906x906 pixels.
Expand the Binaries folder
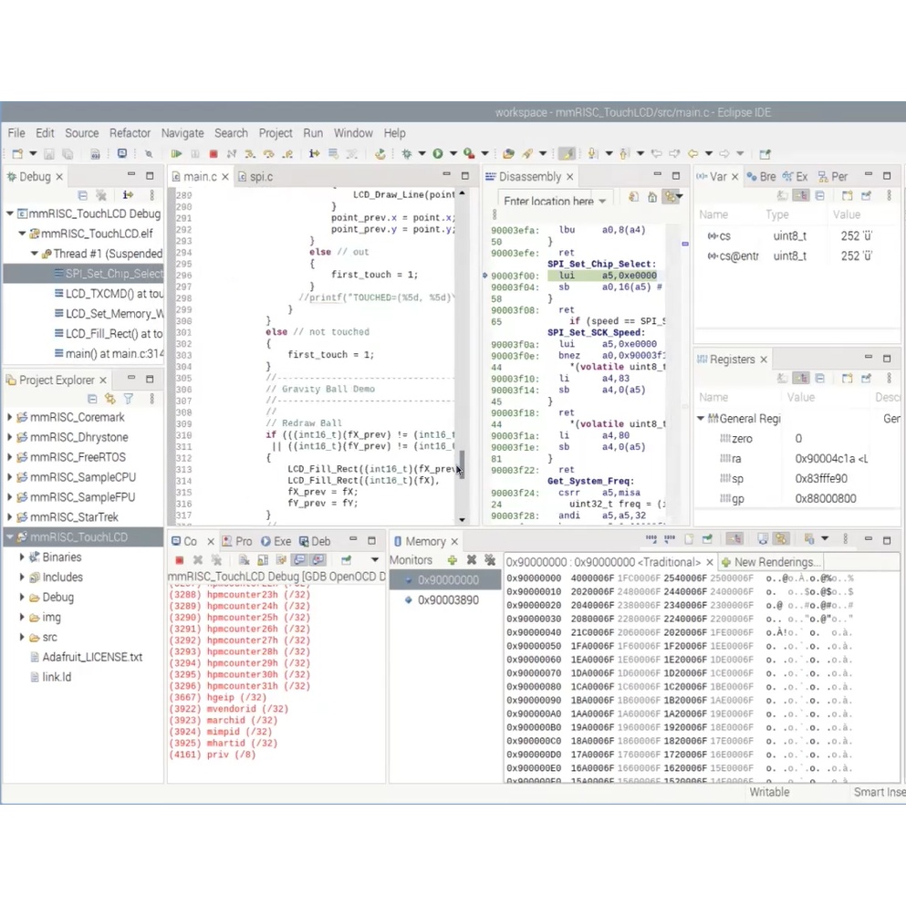point(22,557)
